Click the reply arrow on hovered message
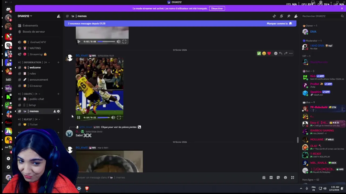The image size is (346, 194). click(x=281, y=53)
